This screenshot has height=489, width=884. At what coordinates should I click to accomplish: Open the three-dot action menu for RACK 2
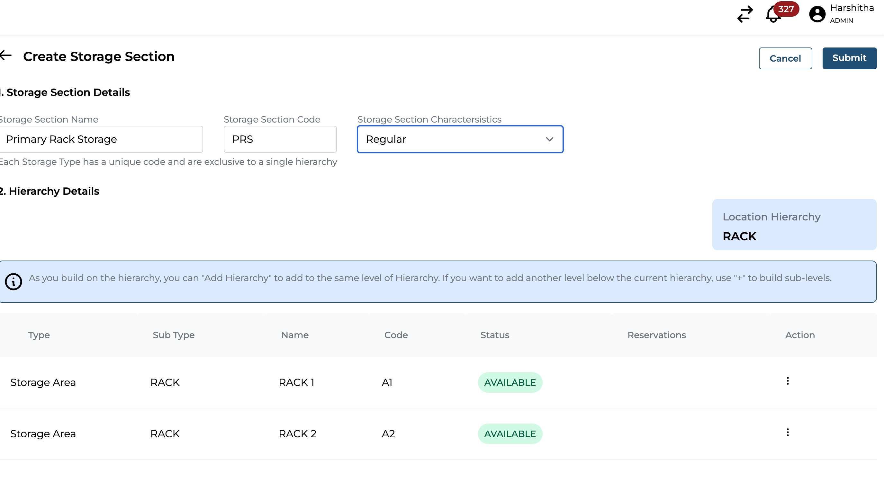pyautogui.click(x=788, y=433)
